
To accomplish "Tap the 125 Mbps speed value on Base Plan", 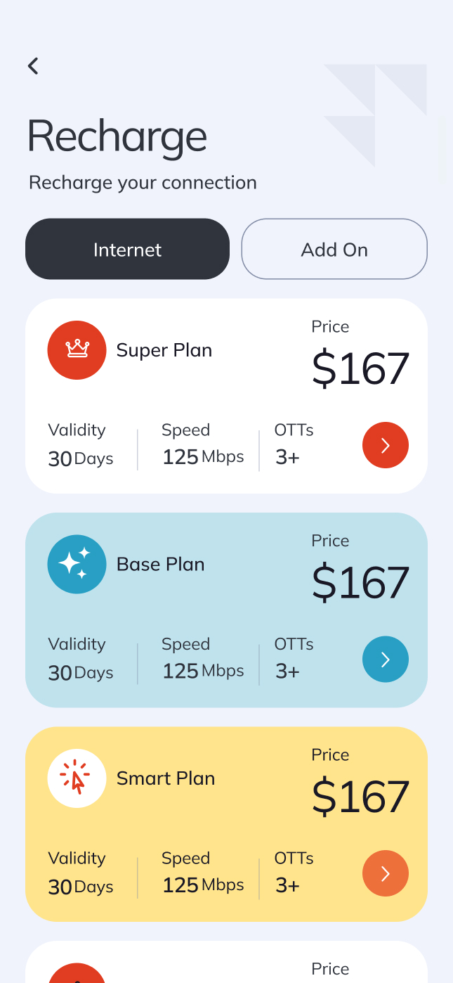I will click(x=203, y=670).
